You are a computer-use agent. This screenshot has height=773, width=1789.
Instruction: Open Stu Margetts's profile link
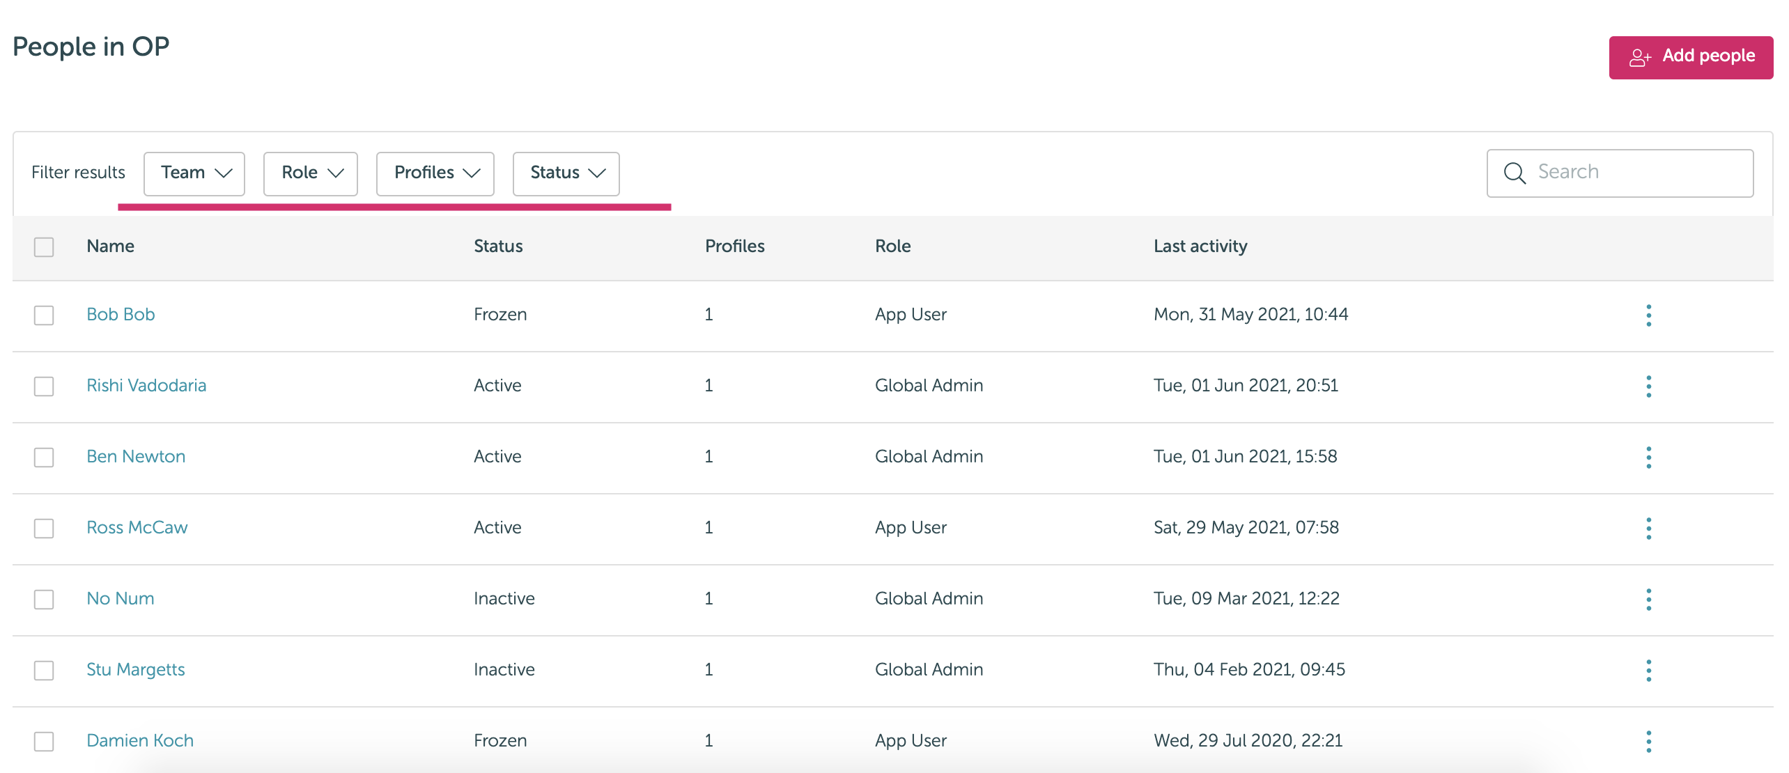pos(136,670)
